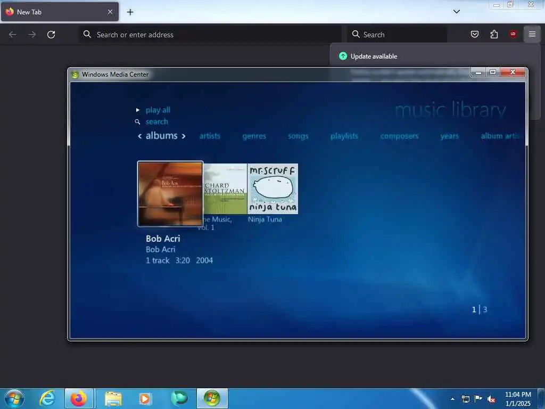Switch to Windows Media Center taskbar button
This screenshot has height=409, width=545.
point(212,398)
